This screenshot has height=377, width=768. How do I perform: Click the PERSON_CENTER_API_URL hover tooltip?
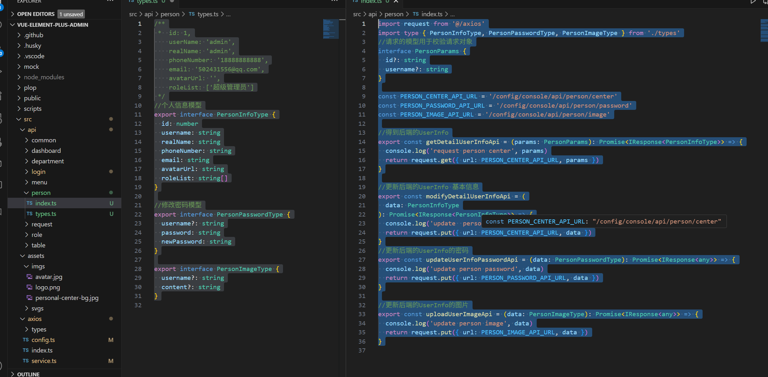604,221
